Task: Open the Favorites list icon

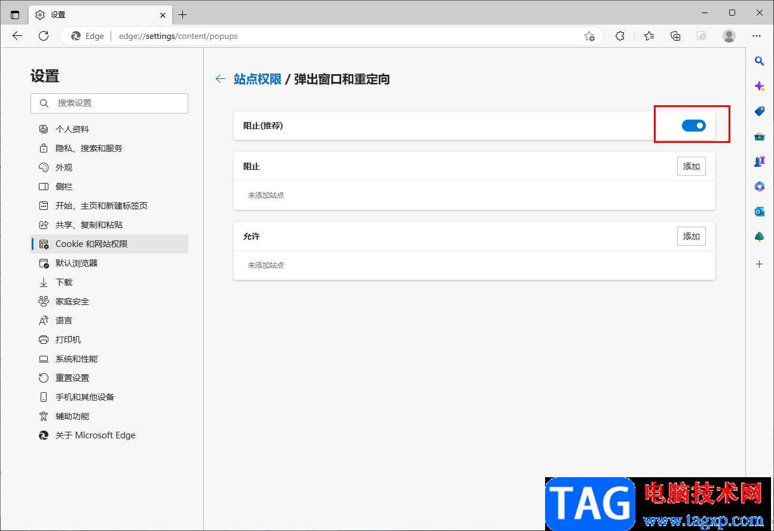Action: coord(649,36)
